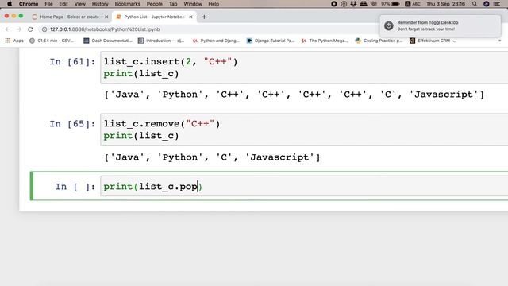The width and height of the screenshot is (508, 286).
Task: Open the People menu
Action: pos(154,4)
